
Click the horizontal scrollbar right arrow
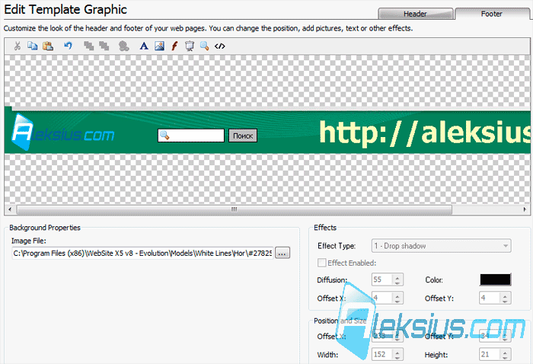click(525, 209)
